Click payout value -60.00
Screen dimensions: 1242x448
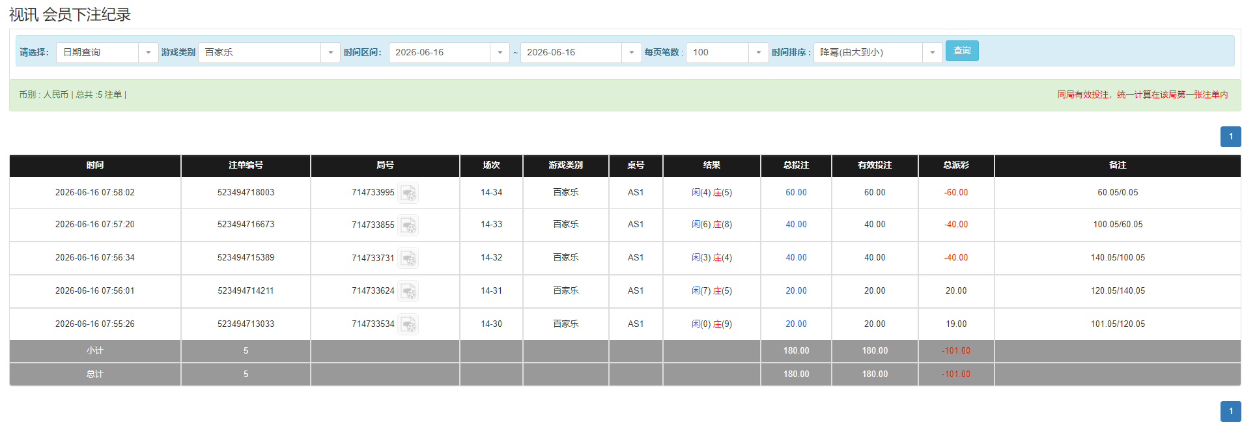click(x=955, y=193)
